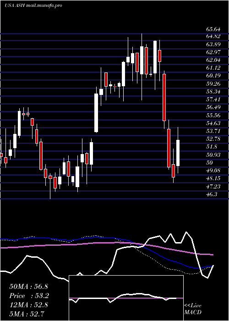
Task: Click the 46.3 price level
Action: click(212, 194)
